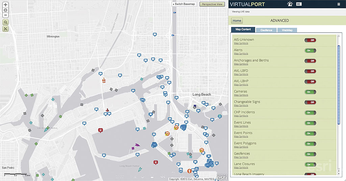Switch to the Map Content tab
This screenshot has width=346, height=181.
(243, 30)
